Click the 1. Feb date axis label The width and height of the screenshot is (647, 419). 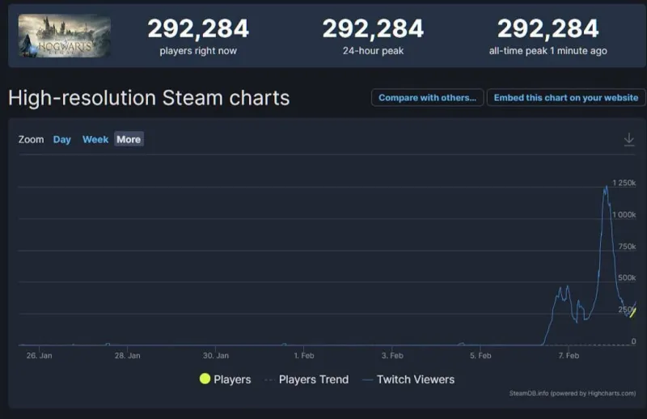pyautogui.click(x=304, y=355)
